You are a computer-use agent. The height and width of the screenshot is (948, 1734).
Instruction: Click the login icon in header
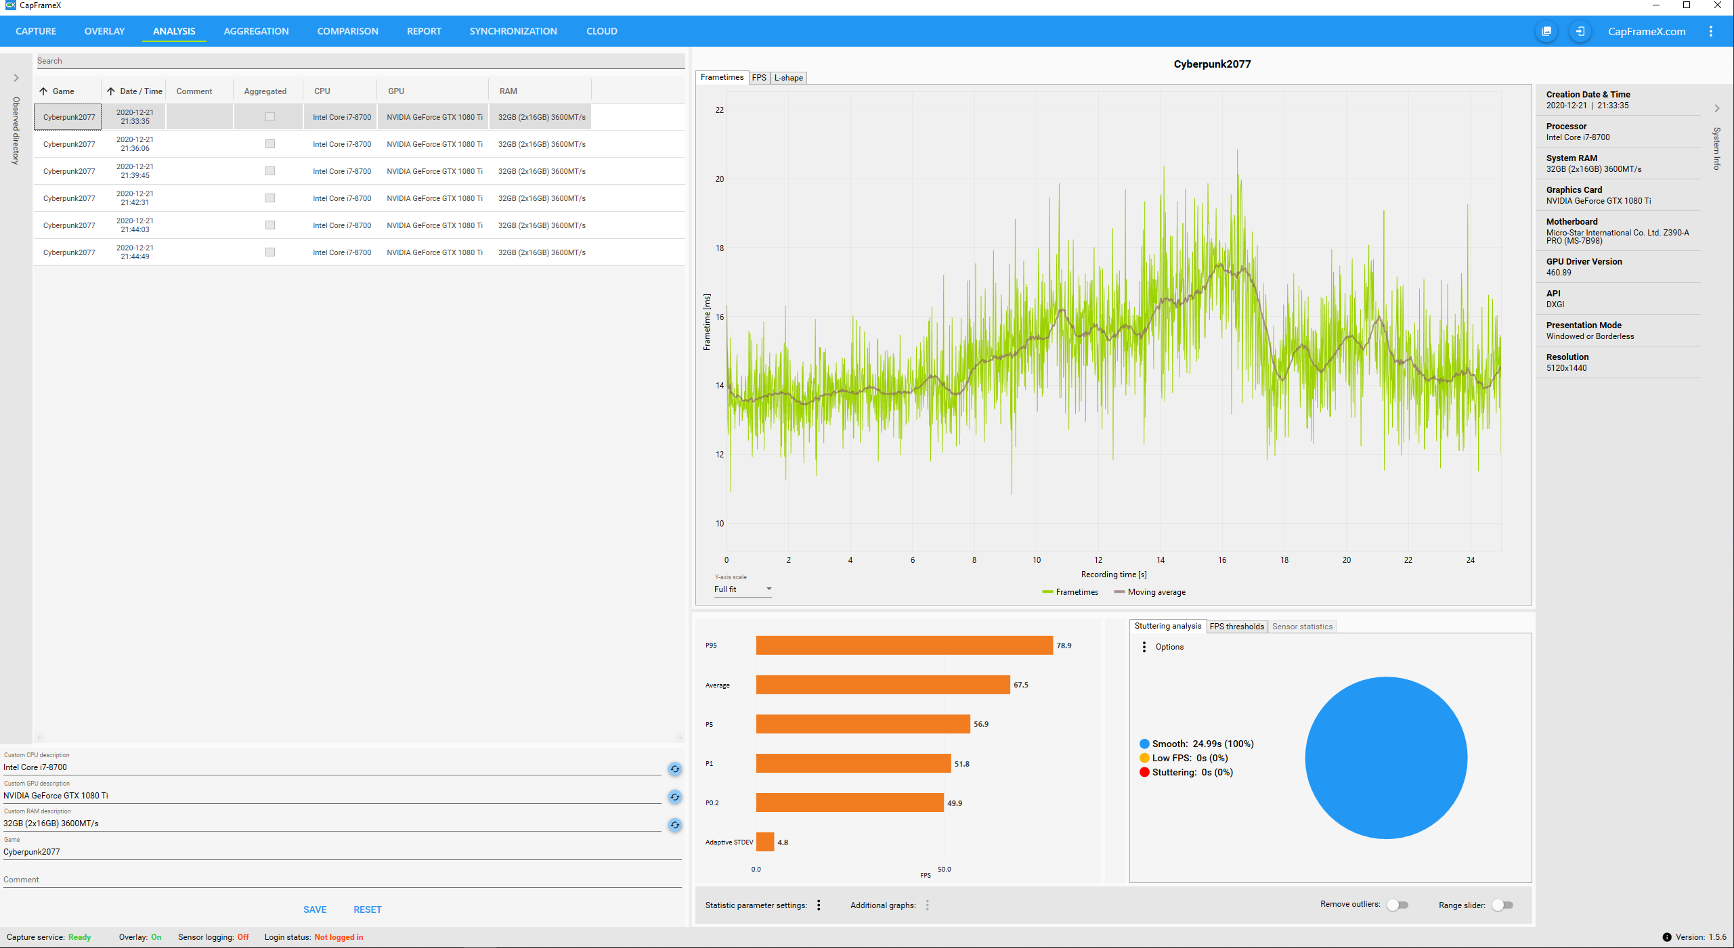(1580, 31)
